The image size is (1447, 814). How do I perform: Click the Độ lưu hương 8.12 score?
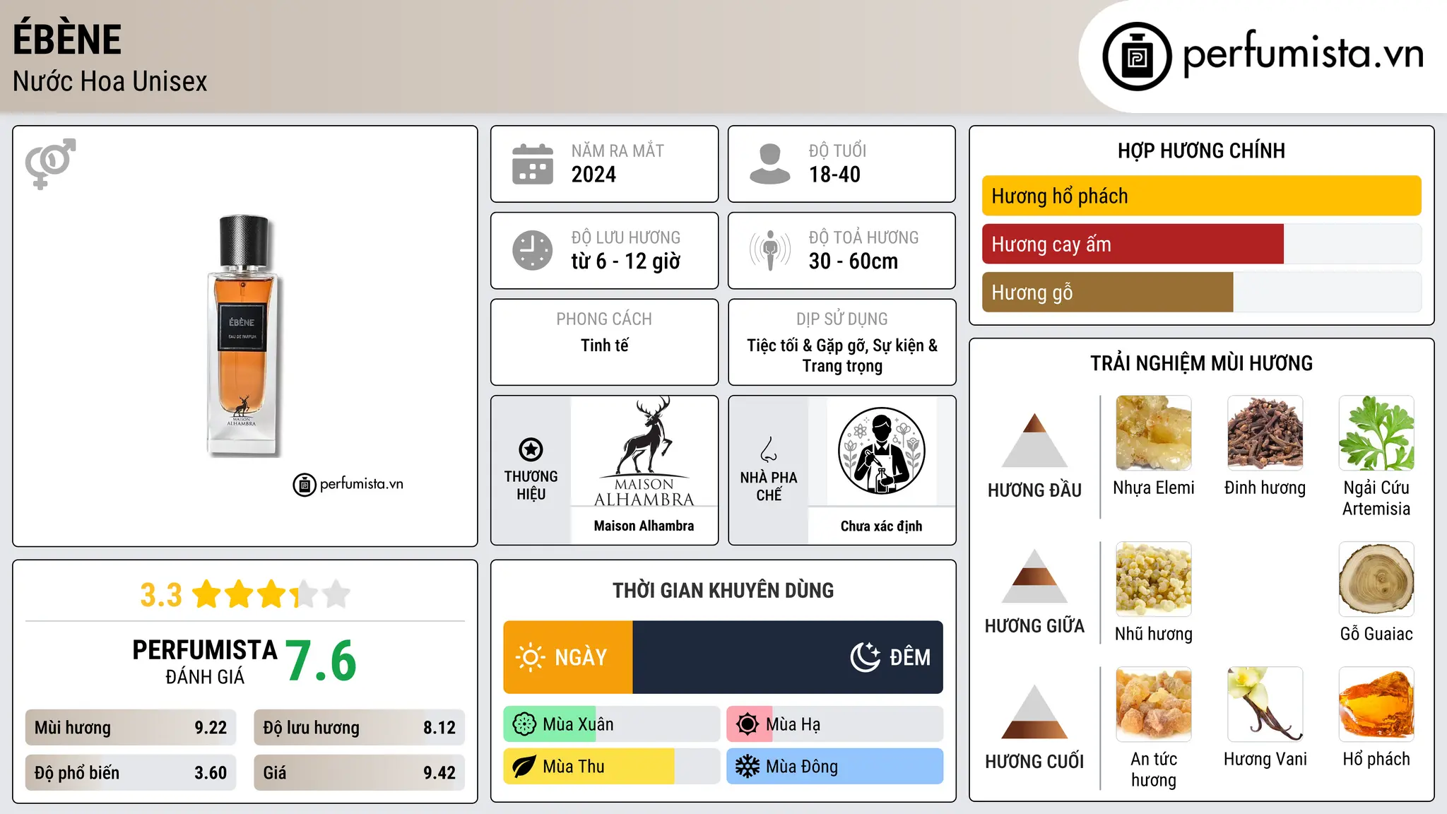tap(359, 728)
